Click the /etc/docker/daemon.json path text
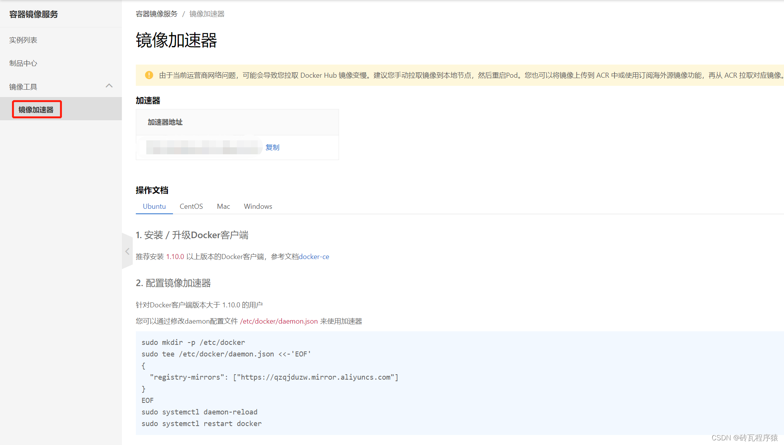 tap(279, 321)
